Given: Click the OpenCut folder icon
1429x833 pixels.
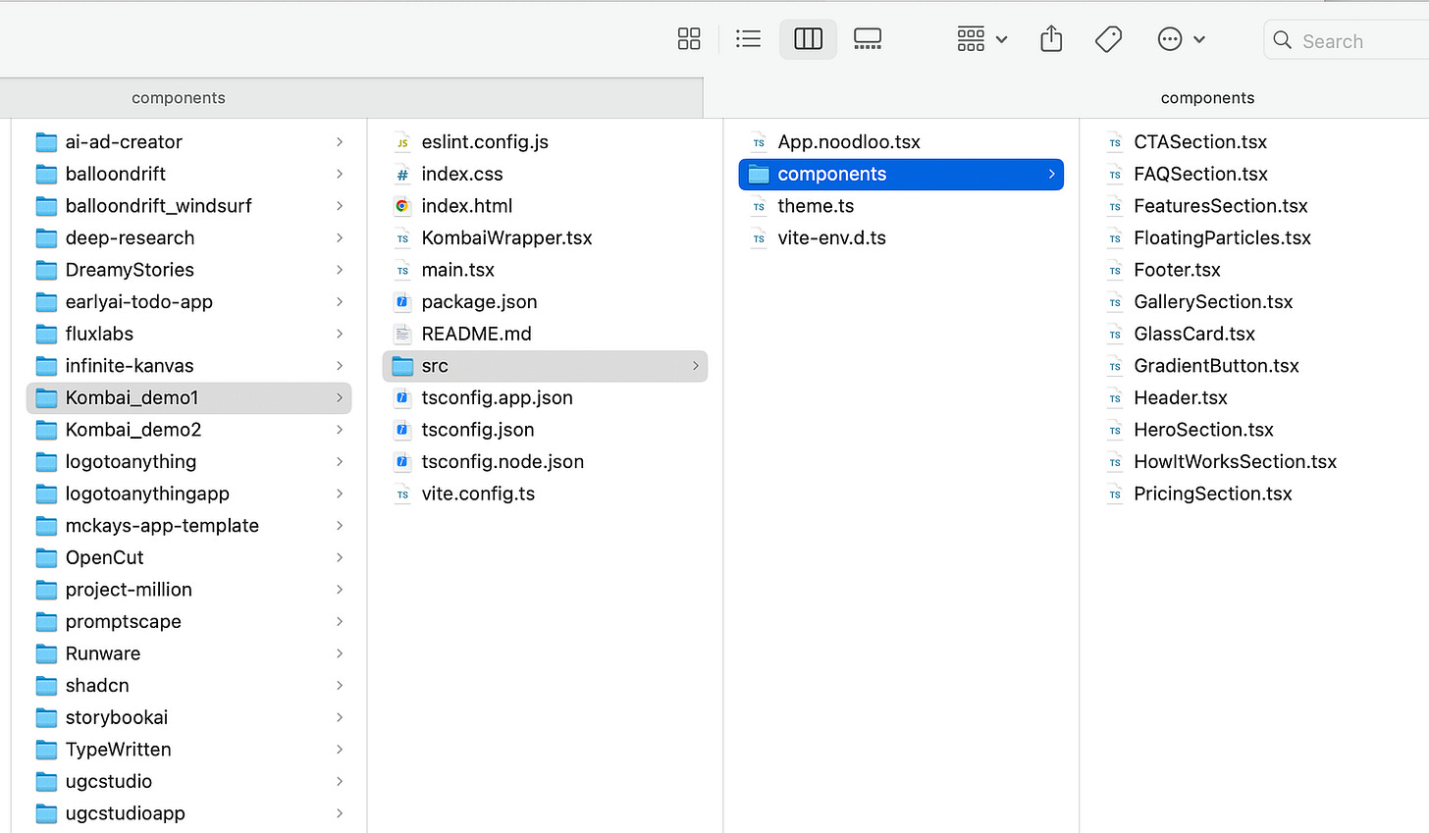Looking at the screenshot, I should pos(46,558).
